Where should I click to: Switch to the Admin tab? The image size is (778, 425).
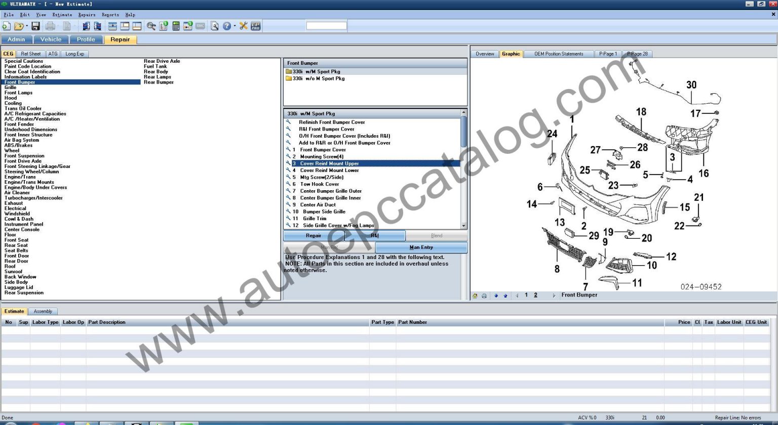coord(16,39)
